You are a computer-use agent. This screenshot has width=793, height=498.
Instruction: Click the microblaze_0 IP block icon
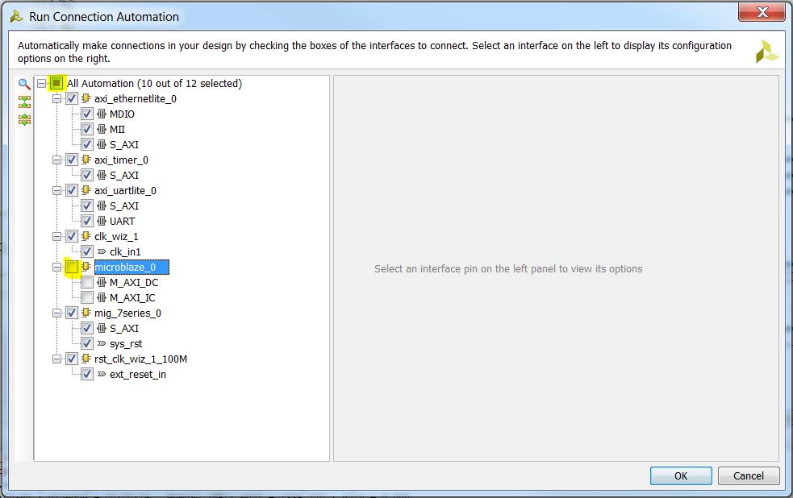coord(86,267)
